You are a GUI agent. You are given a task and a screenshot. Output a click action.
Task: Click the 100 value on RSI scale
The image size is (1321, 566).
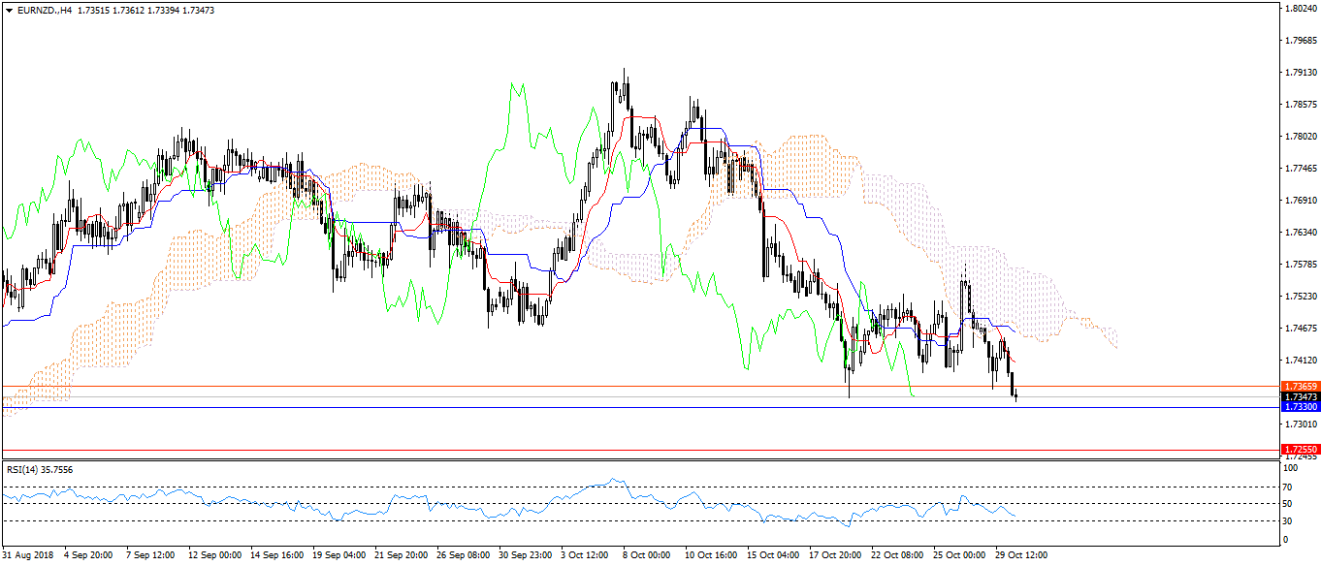click(1290, 468)
